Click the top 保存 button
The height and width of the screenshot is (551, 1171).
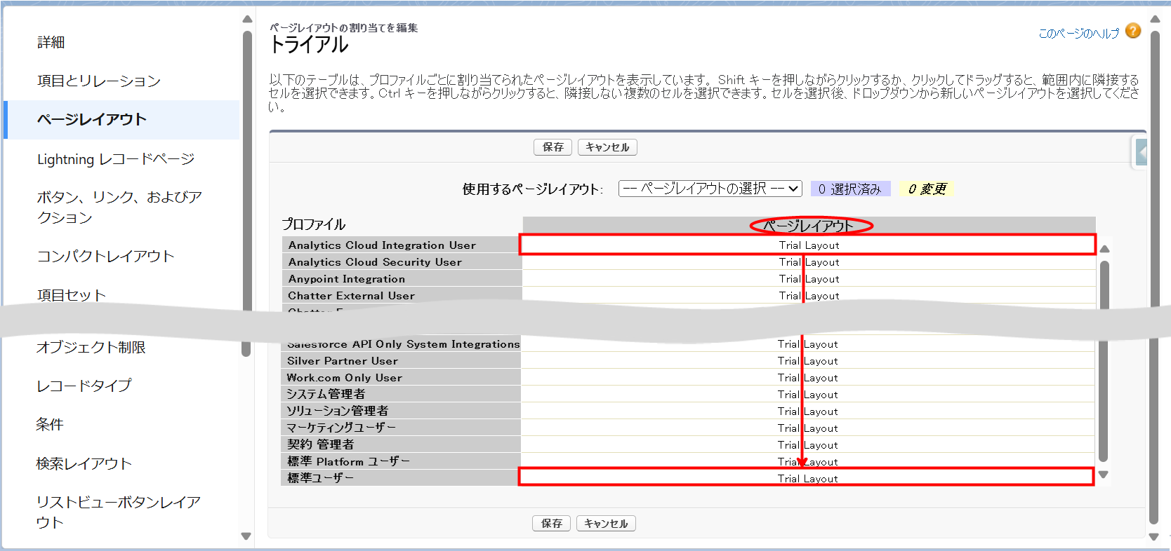click(553, 147)
